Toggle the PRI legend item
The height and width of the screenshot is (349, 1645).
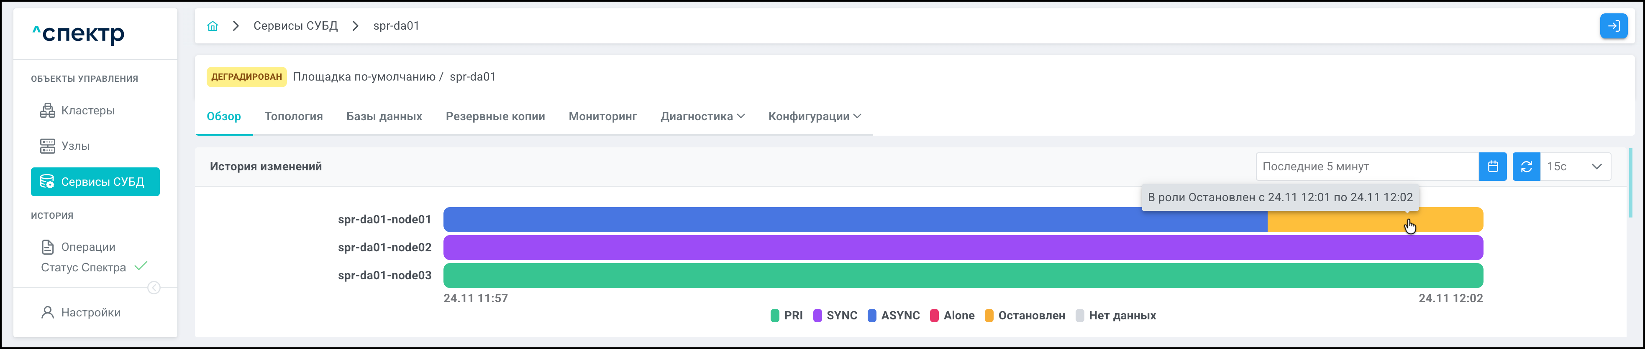pyautogui.click(x=787, y=316)
